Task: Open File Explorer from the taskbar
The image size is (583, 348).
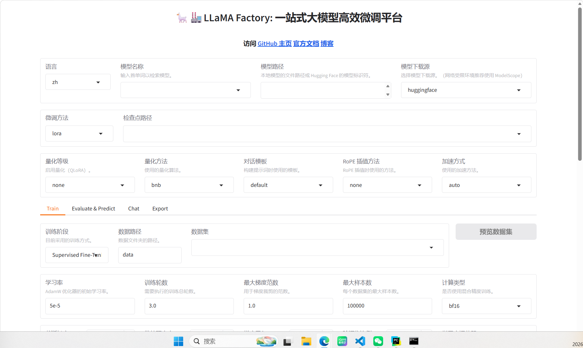Action: point(306,341)
